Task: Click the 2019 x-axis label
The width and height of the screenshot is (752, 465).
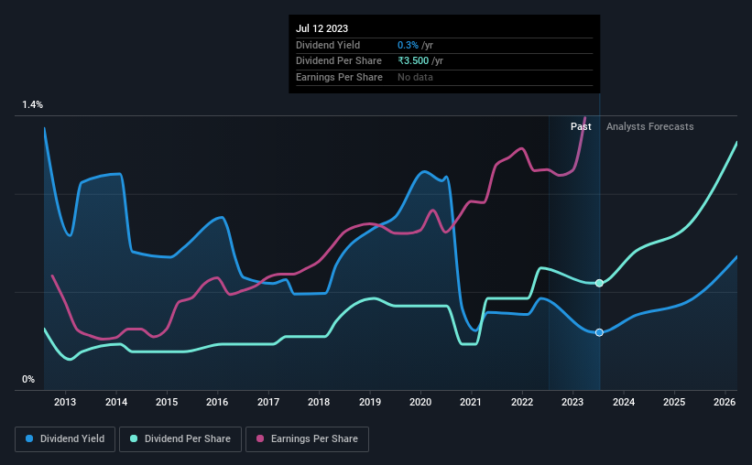Action: pyautogui.click(x=370, y=402)
